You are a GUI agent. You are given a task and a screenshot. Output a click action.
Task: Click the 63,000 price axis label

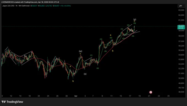(181, 10)
